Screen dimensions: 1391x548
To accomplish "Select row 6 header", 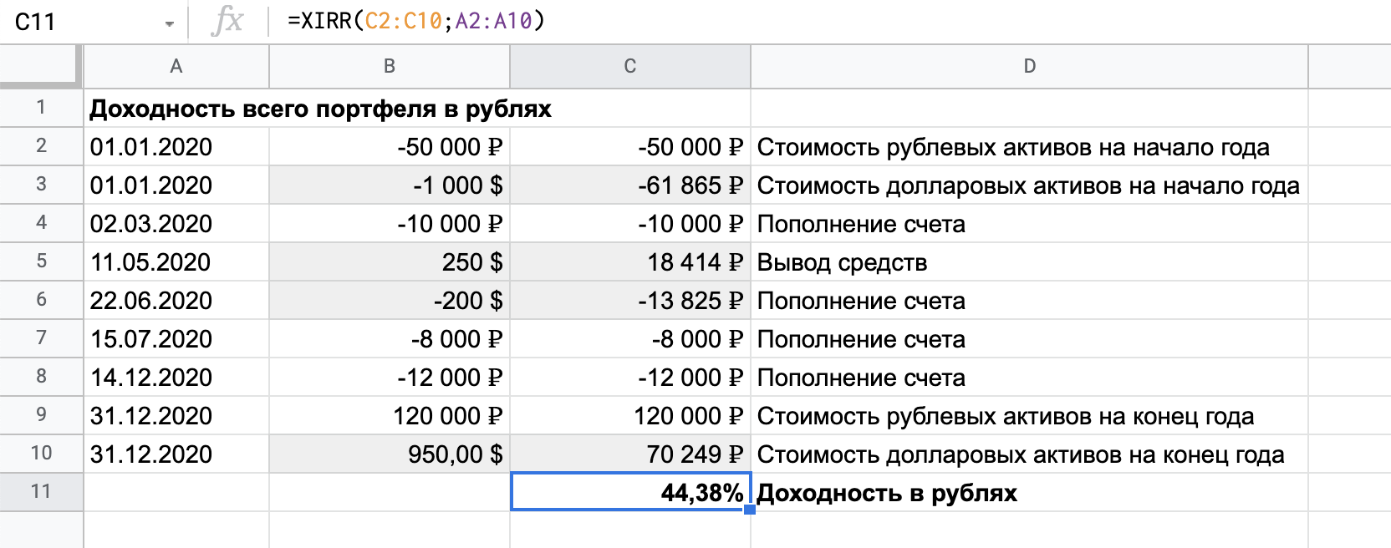I will tap(41, 300).
